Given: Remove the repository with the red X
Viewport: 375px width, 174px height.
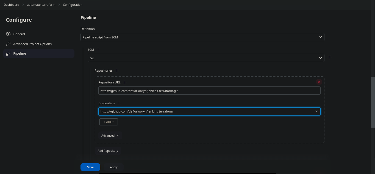Looking at the screenshot, I should pyautogui.click(x=319, y=82).
